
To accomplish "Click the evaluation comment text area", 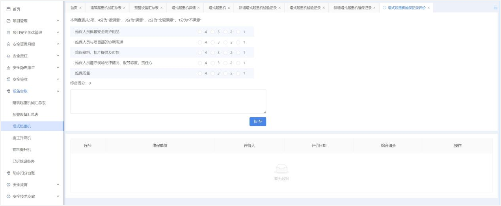I will (168, 101).
